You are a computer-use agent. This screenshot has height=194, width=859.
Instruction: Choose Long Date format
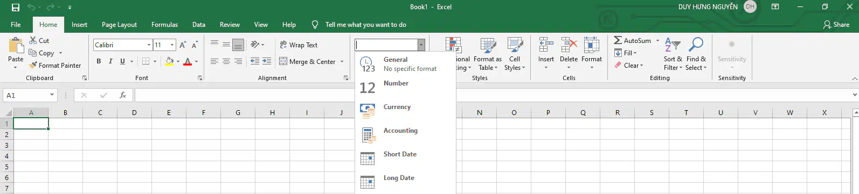point(405,182)
